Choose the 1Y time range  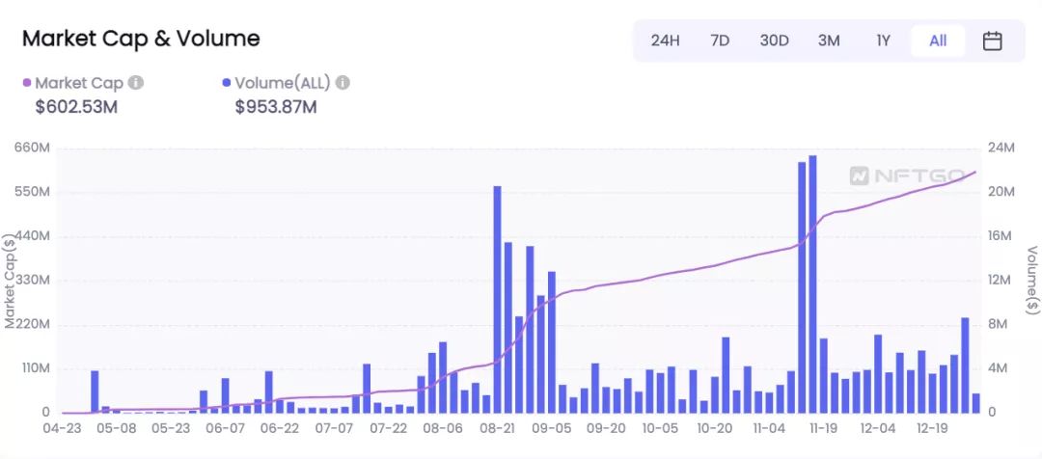pos(883,40)
